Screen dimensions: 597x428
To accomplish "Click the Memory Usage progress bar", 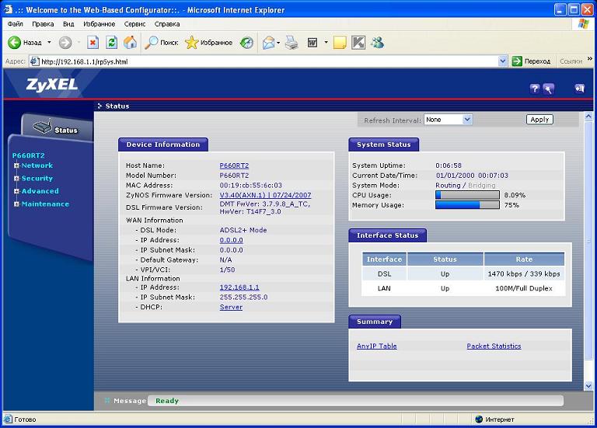I will tap(467, 205).
